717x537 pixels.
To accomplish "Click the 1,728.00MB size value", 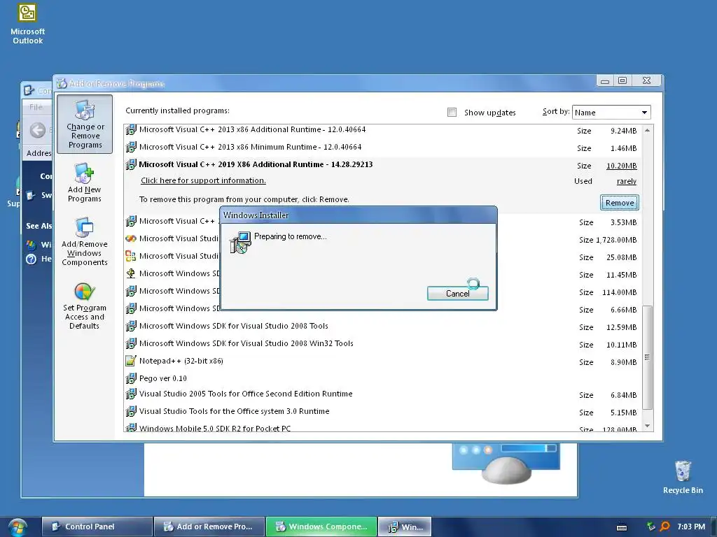I will click(x=616, y=240).
